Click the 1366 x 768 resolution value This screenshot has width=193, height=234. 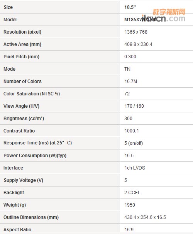point(136,32)
